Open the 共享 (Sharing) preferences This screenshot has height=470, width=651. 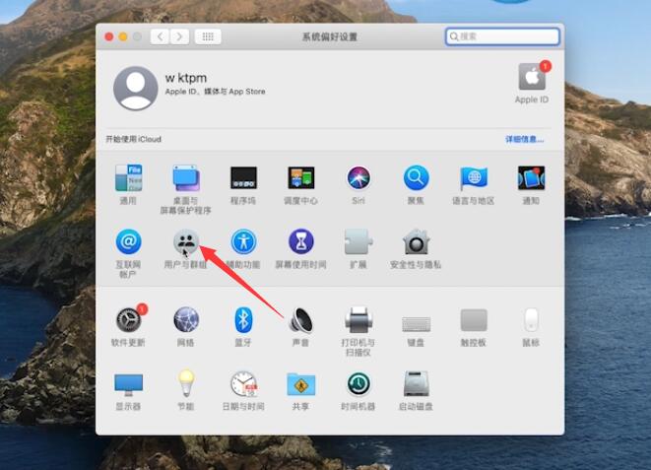[301, 384]
